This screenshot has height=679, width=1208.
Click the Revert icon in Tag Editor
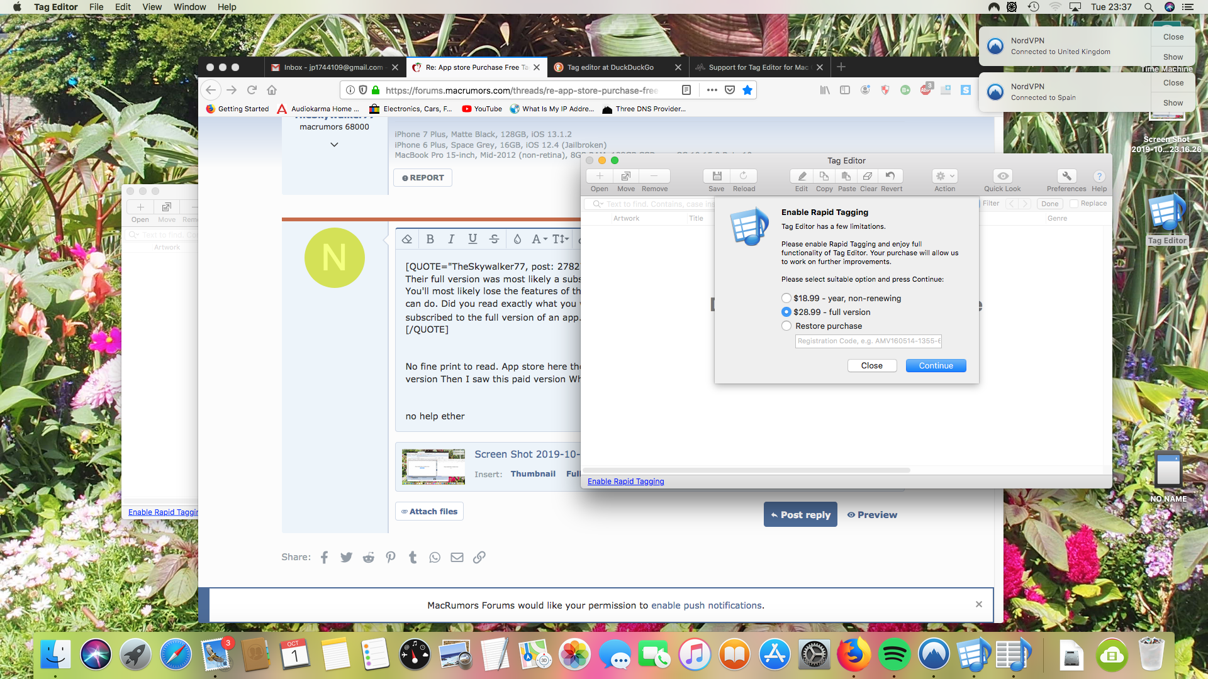pos(890,177)
